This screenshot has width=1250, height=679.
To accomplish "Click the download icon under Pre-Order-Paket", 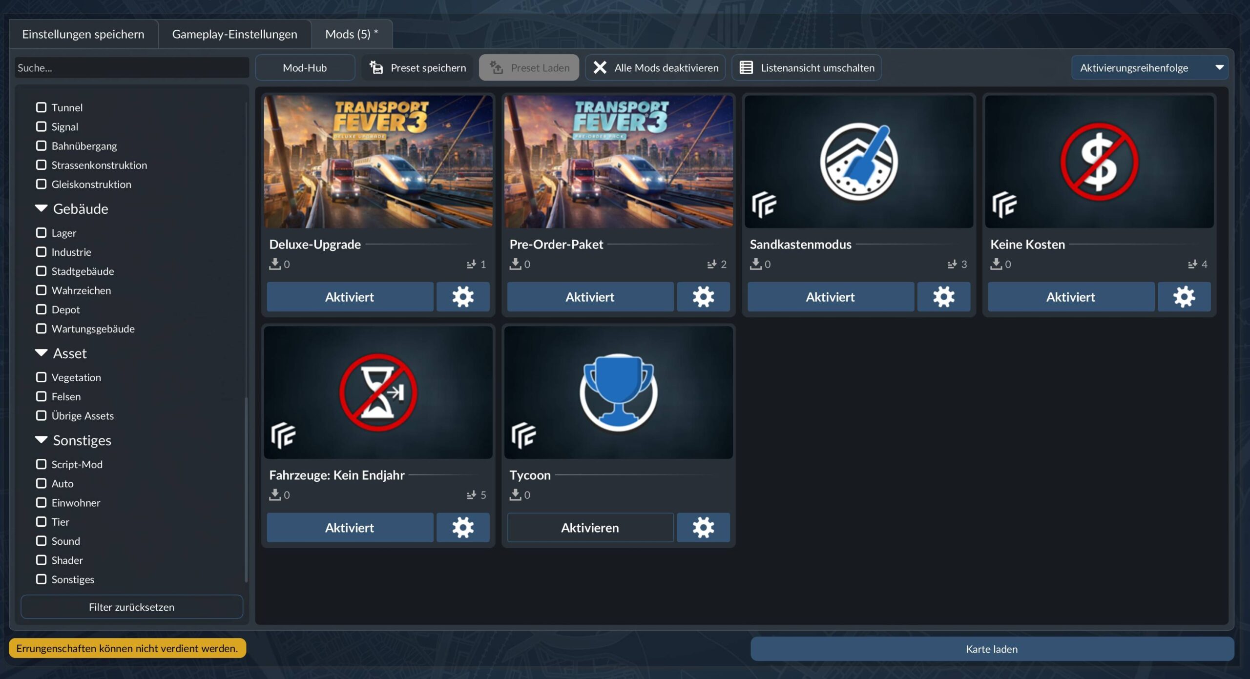I will [x=515, y=264].
